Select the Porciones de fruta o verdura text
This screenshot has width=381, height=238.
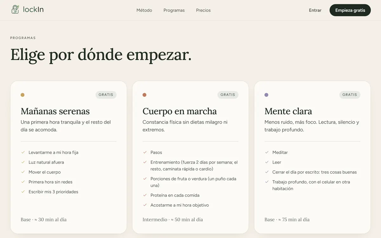(x=193, y=182)
